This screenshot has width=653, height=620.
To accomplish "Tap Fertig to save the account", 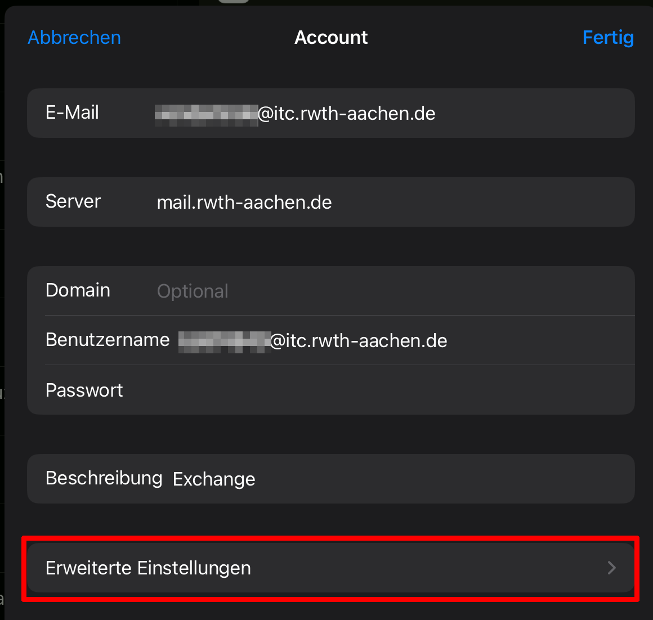I will [x=608, y=37].
